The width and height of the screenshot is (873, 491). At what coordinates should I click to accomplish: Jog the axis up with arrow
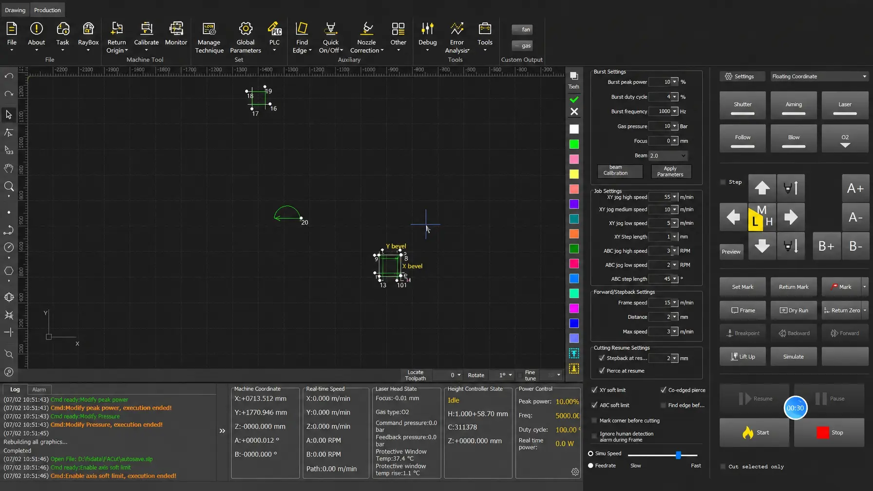click(762, 188)
